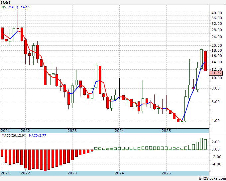Click the 11.72 current price tag

[216, 73]
